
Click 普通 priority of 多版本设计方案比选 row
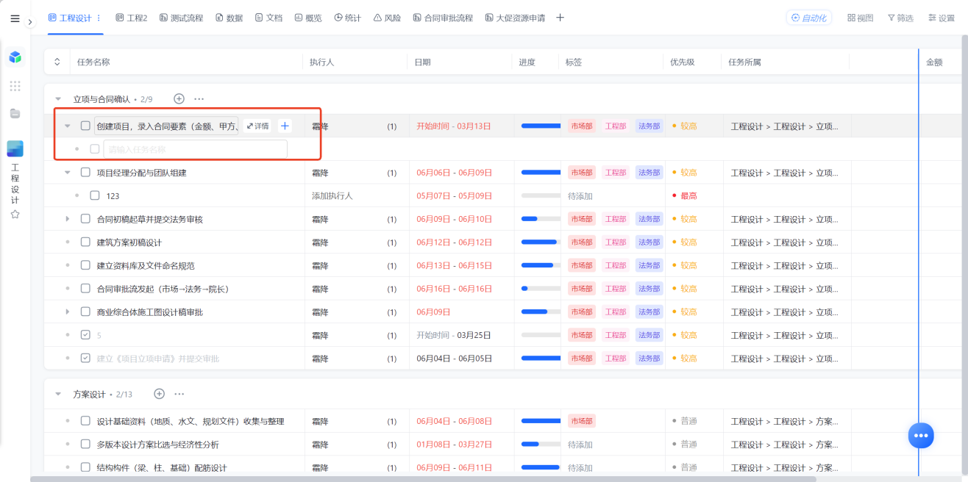(x=685, y=445)
